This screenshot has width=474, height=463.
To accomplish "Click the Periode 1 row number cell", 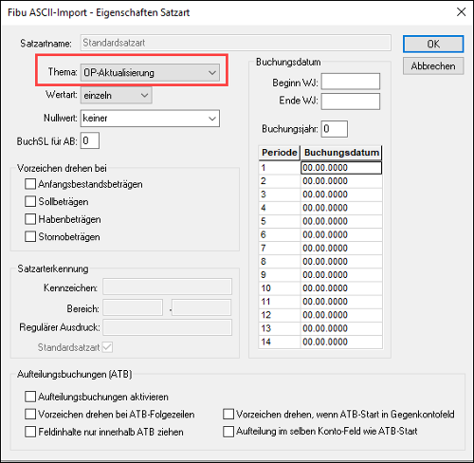I will coord(280,168).
